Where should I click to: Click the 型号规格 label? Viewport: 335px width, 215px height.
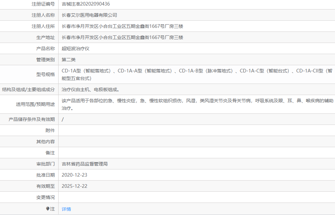[x=45, y=74]
